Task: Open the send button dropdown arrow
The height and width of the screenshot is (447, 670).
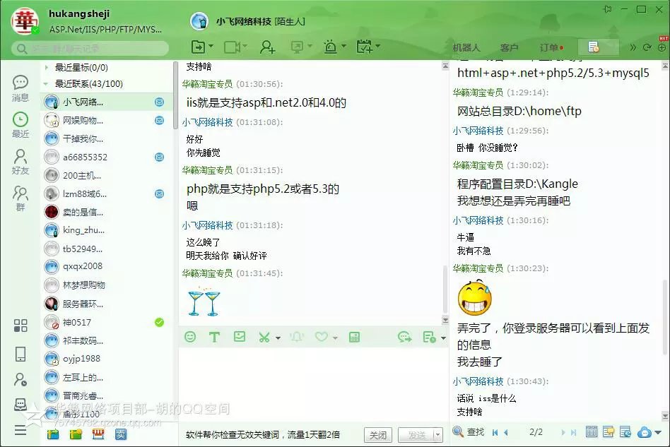Action: click(437, 435)
